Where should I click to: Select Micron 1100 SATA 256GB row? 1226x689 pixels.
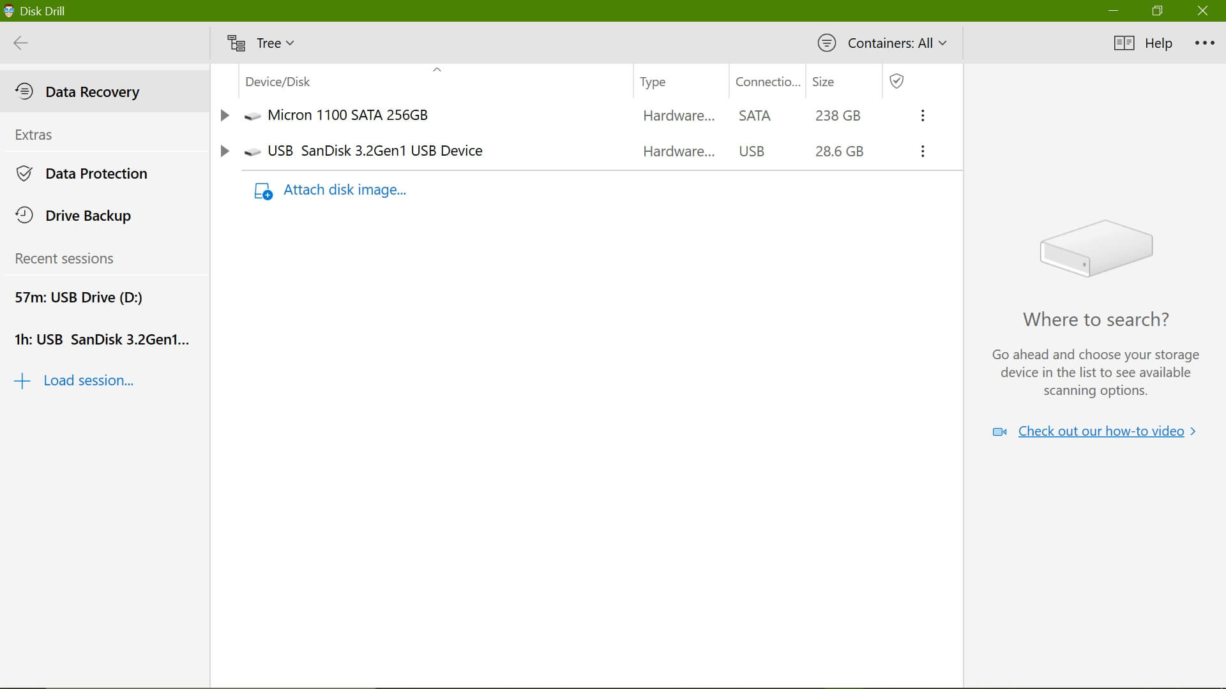coord(586,115)
